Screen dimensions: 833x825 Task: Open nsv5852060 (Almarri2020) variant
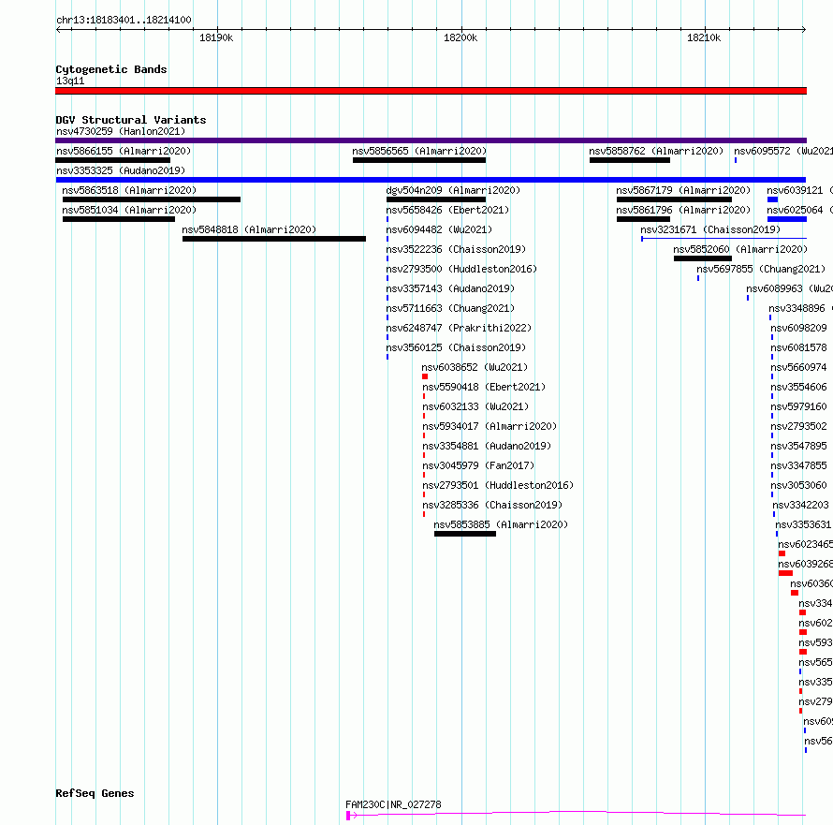(740, 249)
